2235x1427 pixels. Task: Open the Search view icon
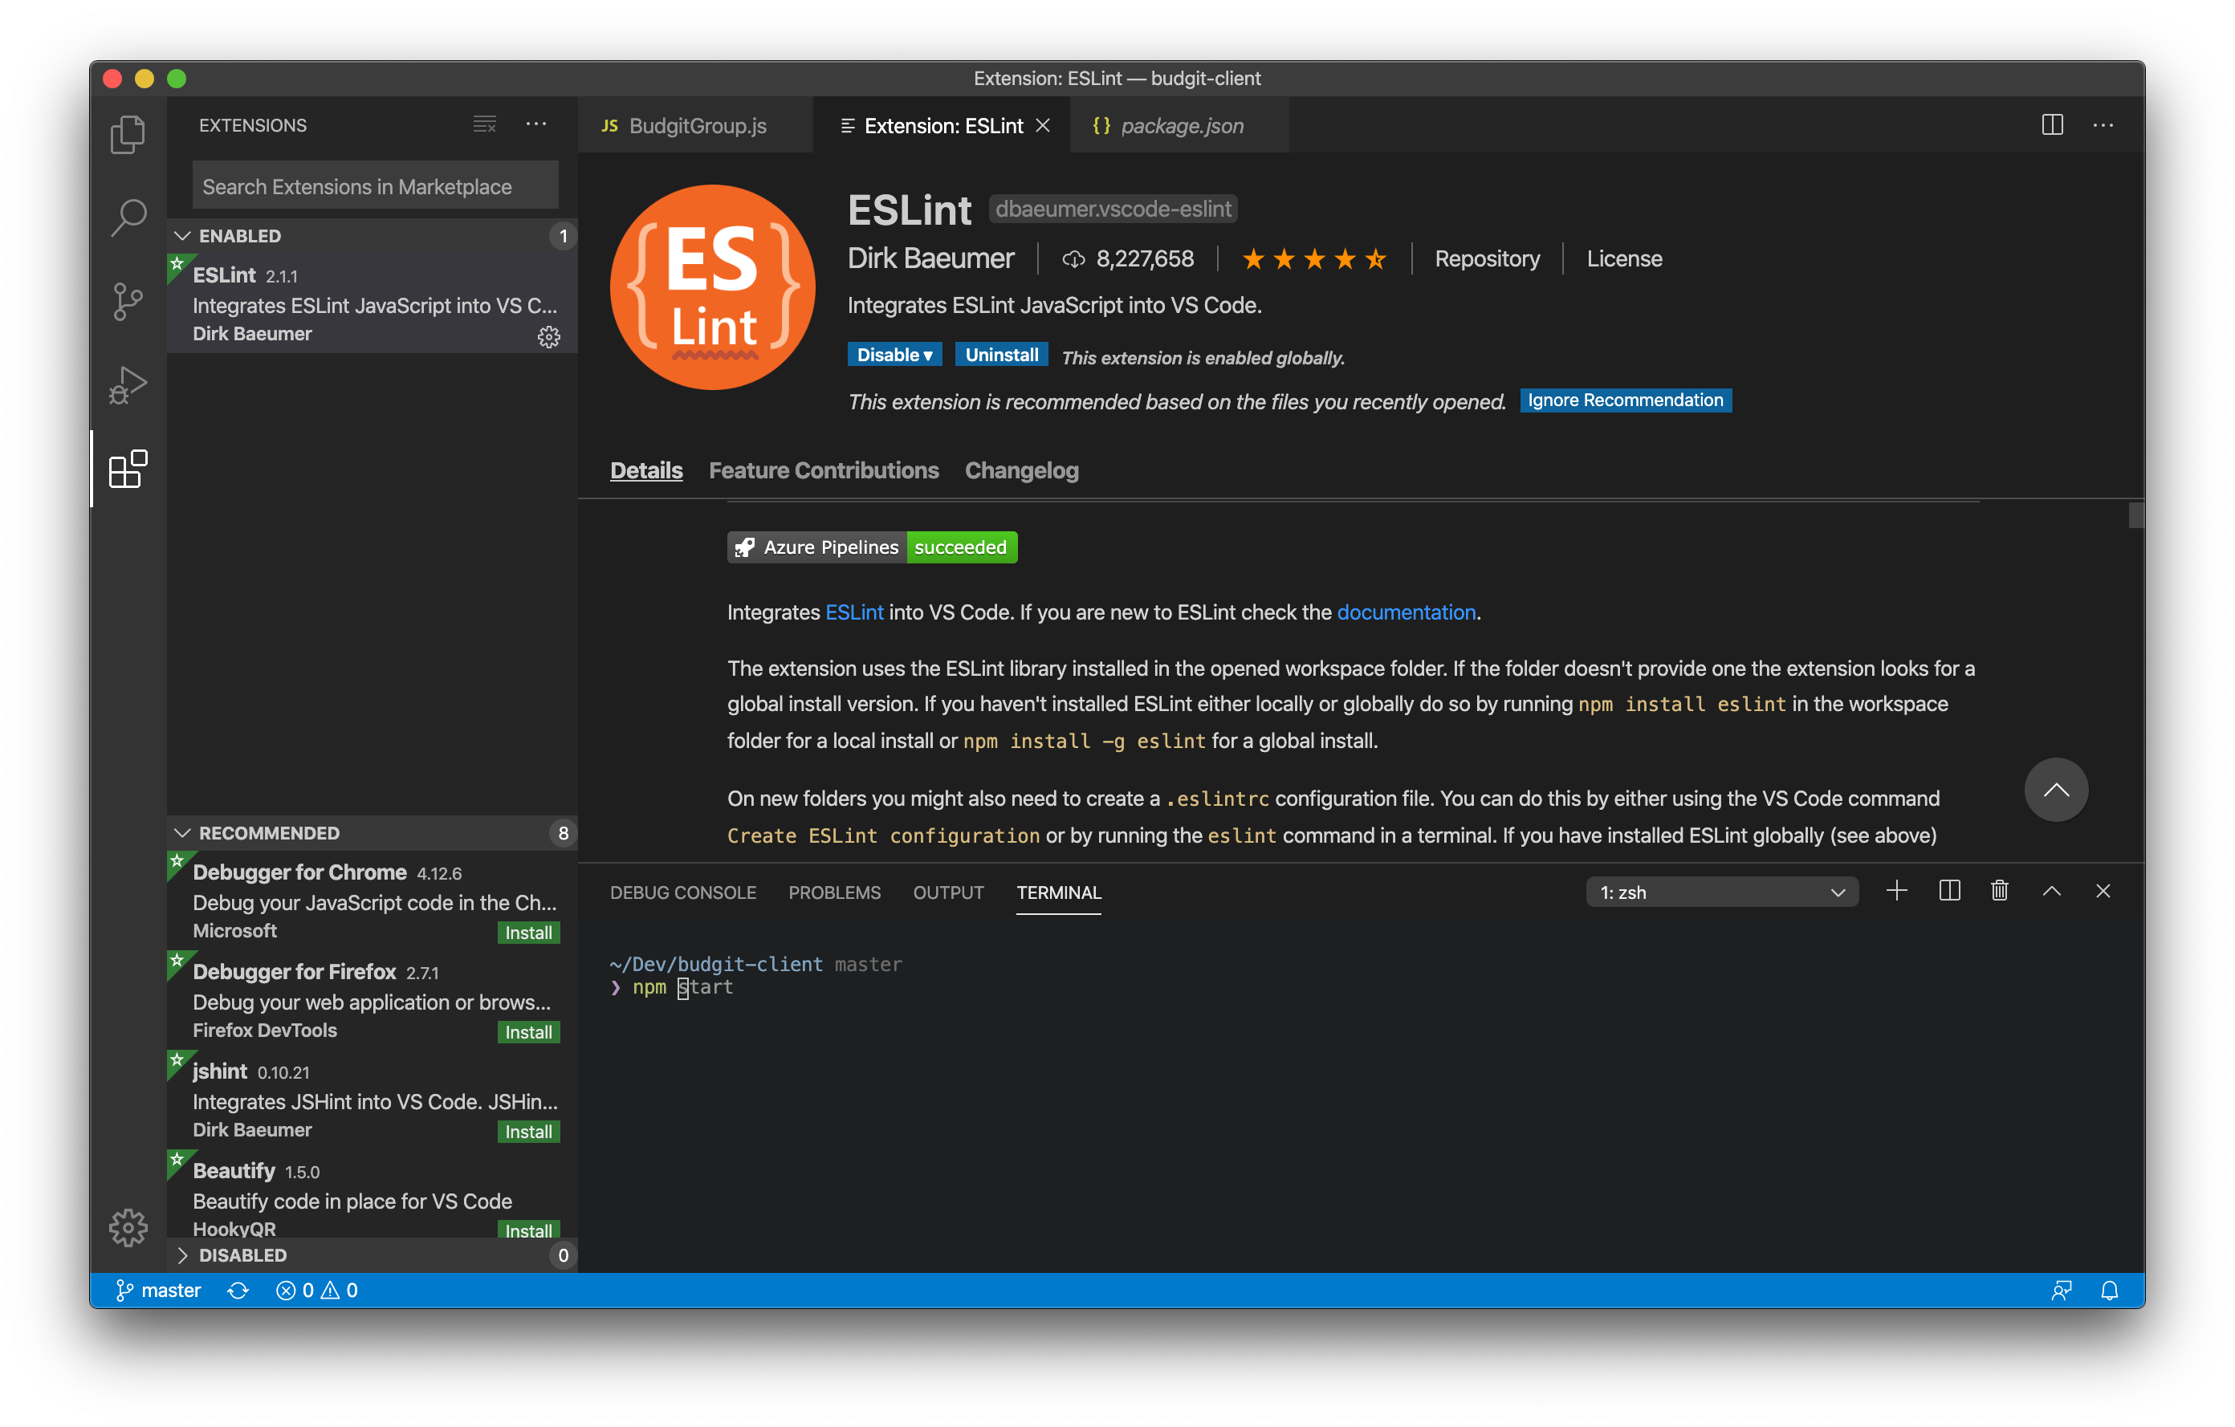coord(128,219)
